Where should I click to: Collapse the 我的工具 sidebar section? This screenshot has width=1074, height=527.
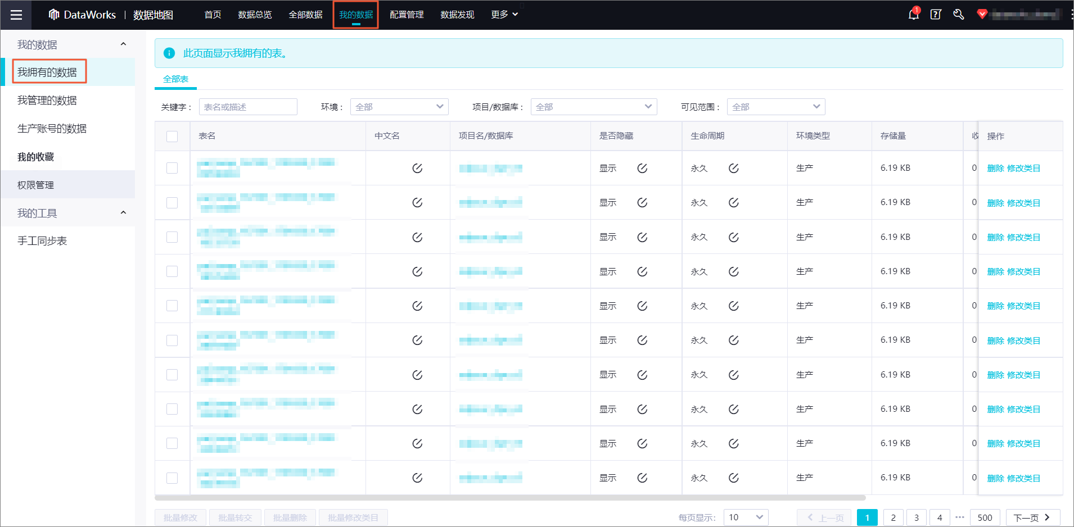point(123,212)
